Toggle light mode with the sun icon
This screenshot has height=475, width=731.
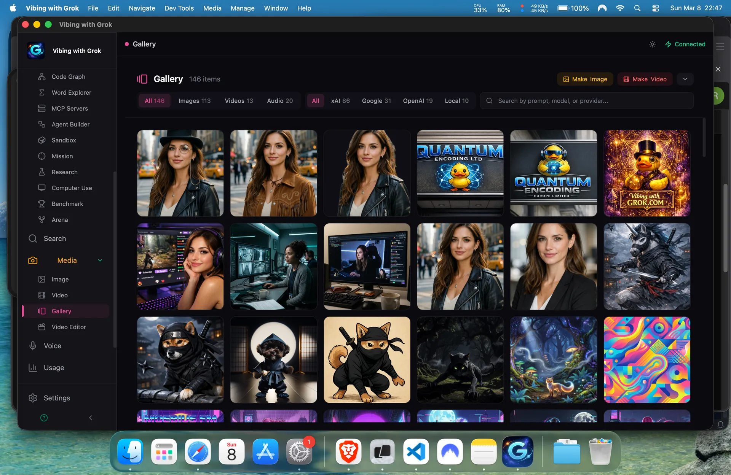tap(652, 44)
